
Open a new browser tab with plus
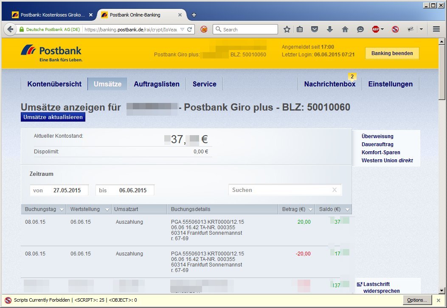194,15
